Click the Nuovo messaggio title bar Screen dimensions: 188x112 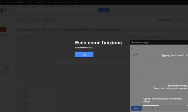(x=159, y=42)
